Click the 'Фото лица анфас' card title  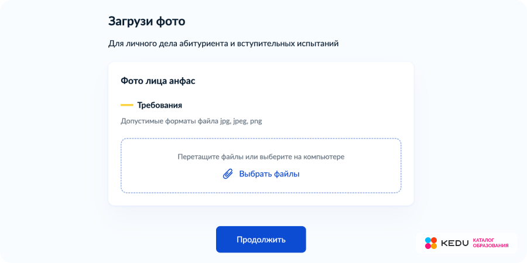tap(158, 81)
